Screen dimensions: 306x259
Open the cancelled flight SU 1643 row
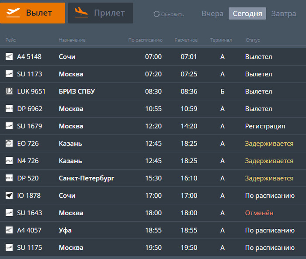point(153,213)
